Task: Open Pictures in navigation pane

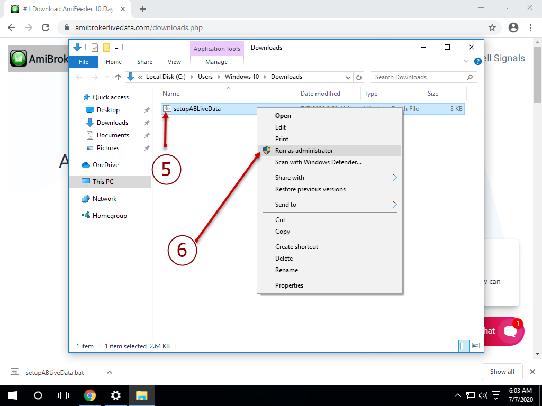Action: (108, 148)
